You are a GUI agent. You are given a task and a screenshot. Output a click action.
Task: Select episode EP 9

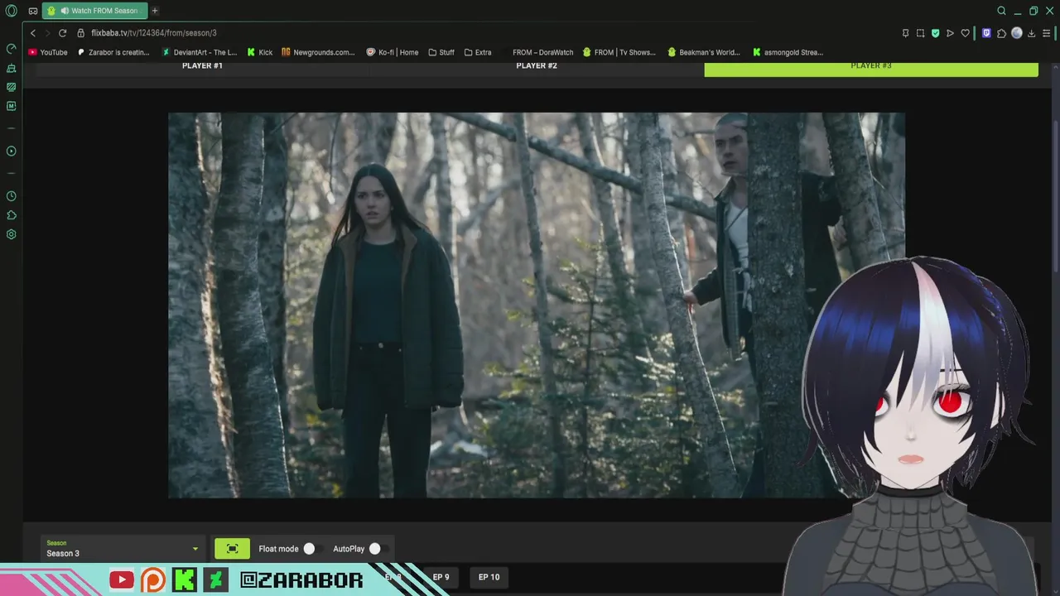tap(441, 577)
